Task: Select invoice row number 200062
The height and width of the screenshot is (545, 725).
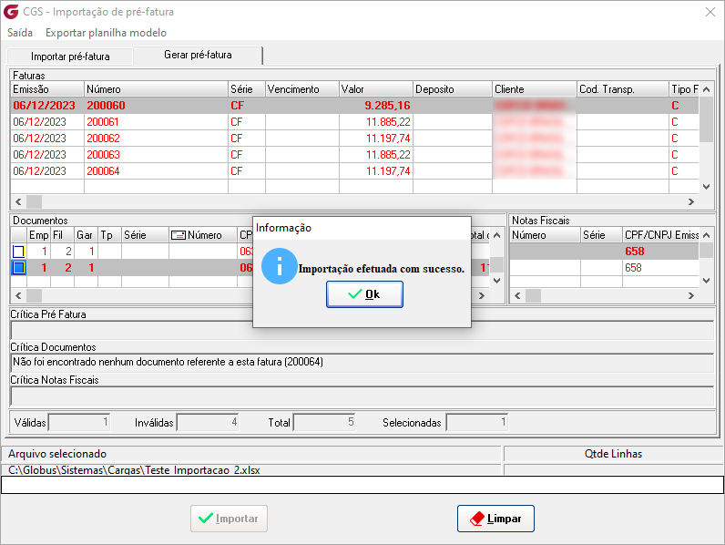Action: tap(354, 138)
